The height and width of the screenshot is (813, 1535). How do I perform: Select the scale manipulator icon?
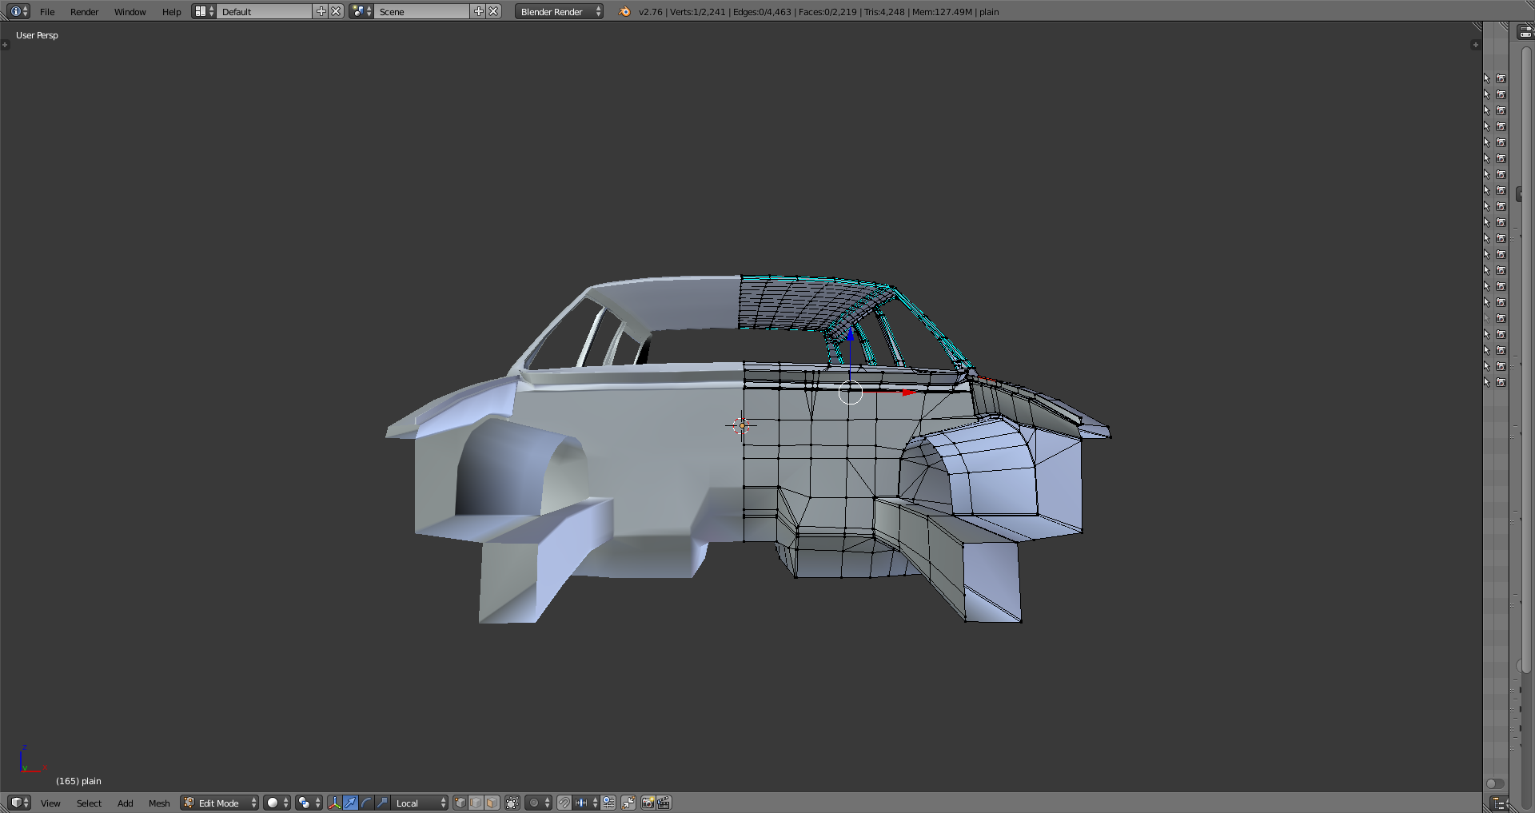[382, 803]
